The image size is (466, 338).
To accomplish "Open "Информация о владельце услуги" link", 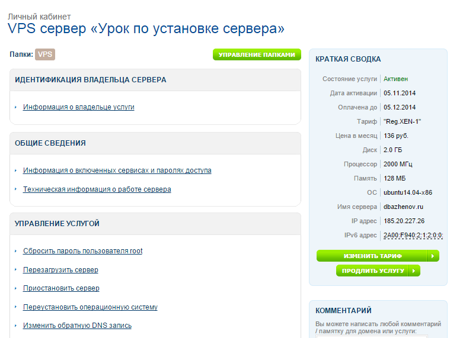I will pos(78,107).
